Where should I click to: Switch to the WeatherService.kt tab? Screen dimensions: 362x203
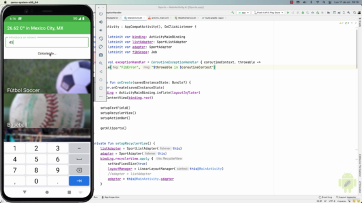187,18
